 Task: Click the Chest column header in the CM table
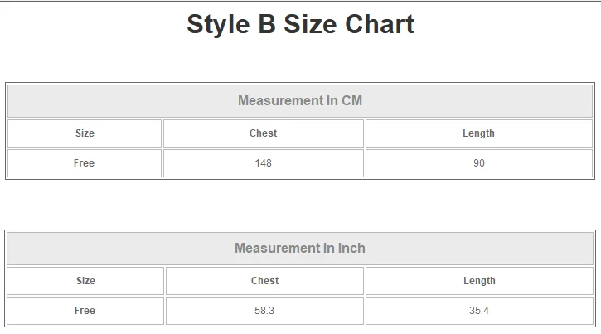[x=264, y=133]
